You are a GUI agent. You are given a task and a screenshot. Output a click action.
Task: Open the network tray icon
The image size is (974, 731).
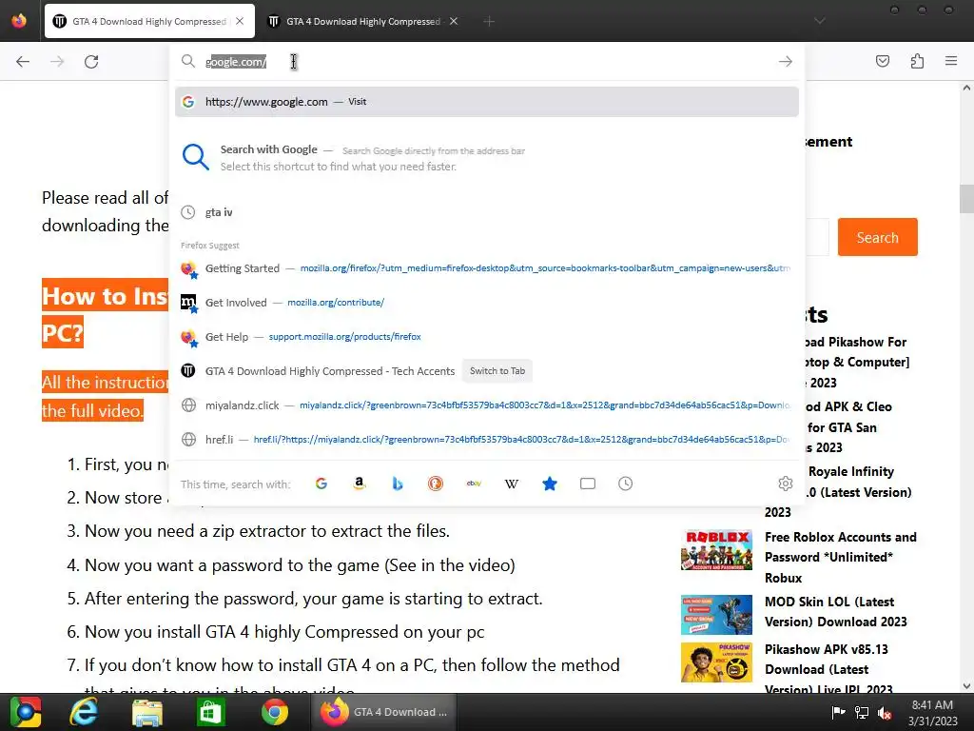(x=862, y=712)
